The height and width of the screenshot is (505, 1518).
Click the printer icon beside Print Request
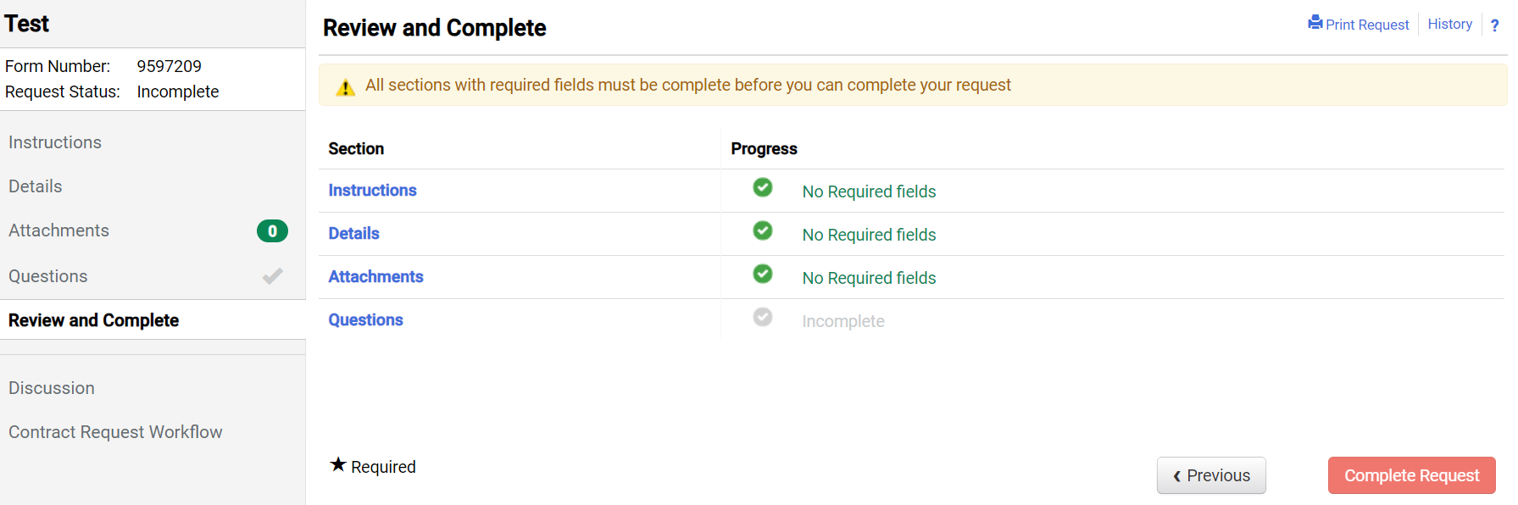(1315, 23)
